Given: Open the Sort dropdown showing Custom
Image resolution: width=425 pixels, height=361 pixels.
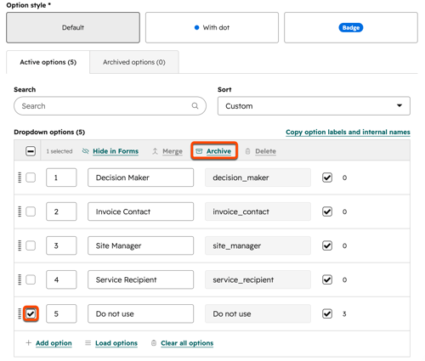Looking at the screenshot, I should [314, 106].
